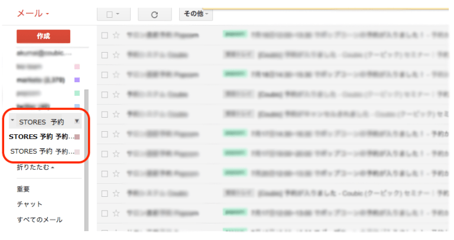
Task: Click the gray label tag on second email
Action: click(x=239, y=54)
